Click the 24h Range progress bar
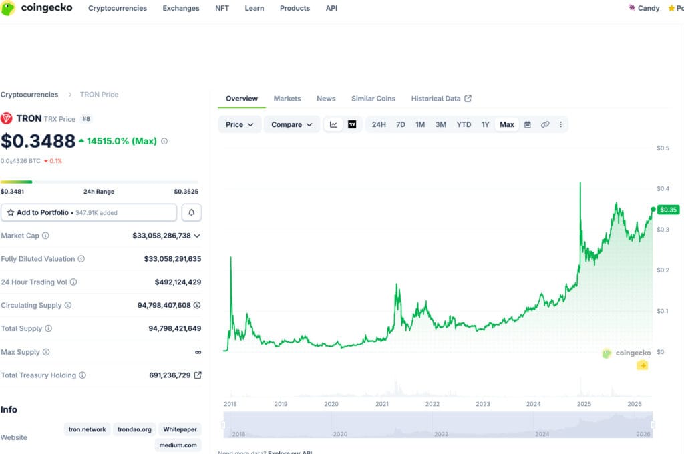This screenshot has height=454, width=684. 99,182
